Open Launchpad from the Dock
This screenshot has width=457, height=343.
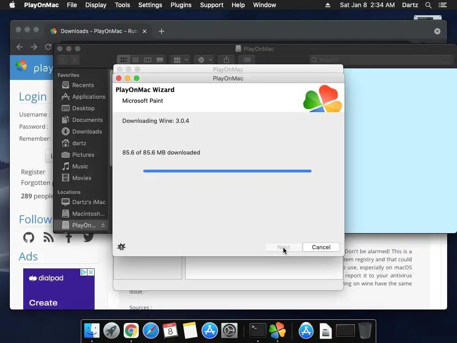coord(111,331)
